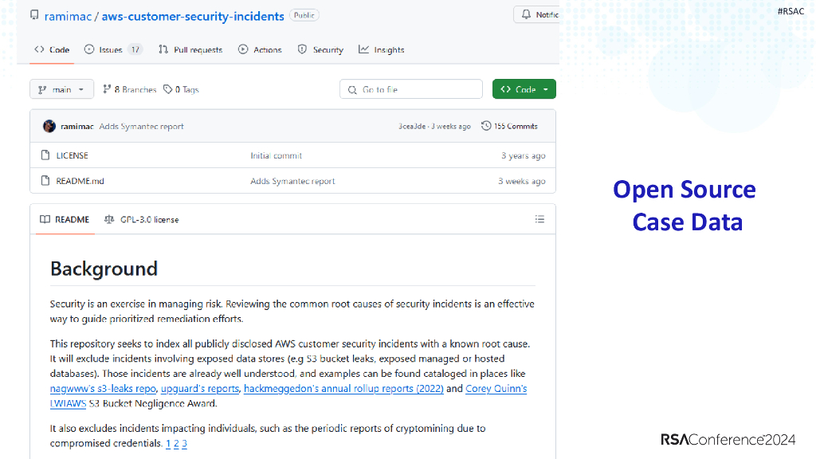The height and width of the screenshot is (459, 816).
Task: Click the Notifications bell button
Action: tap(536, 14)
